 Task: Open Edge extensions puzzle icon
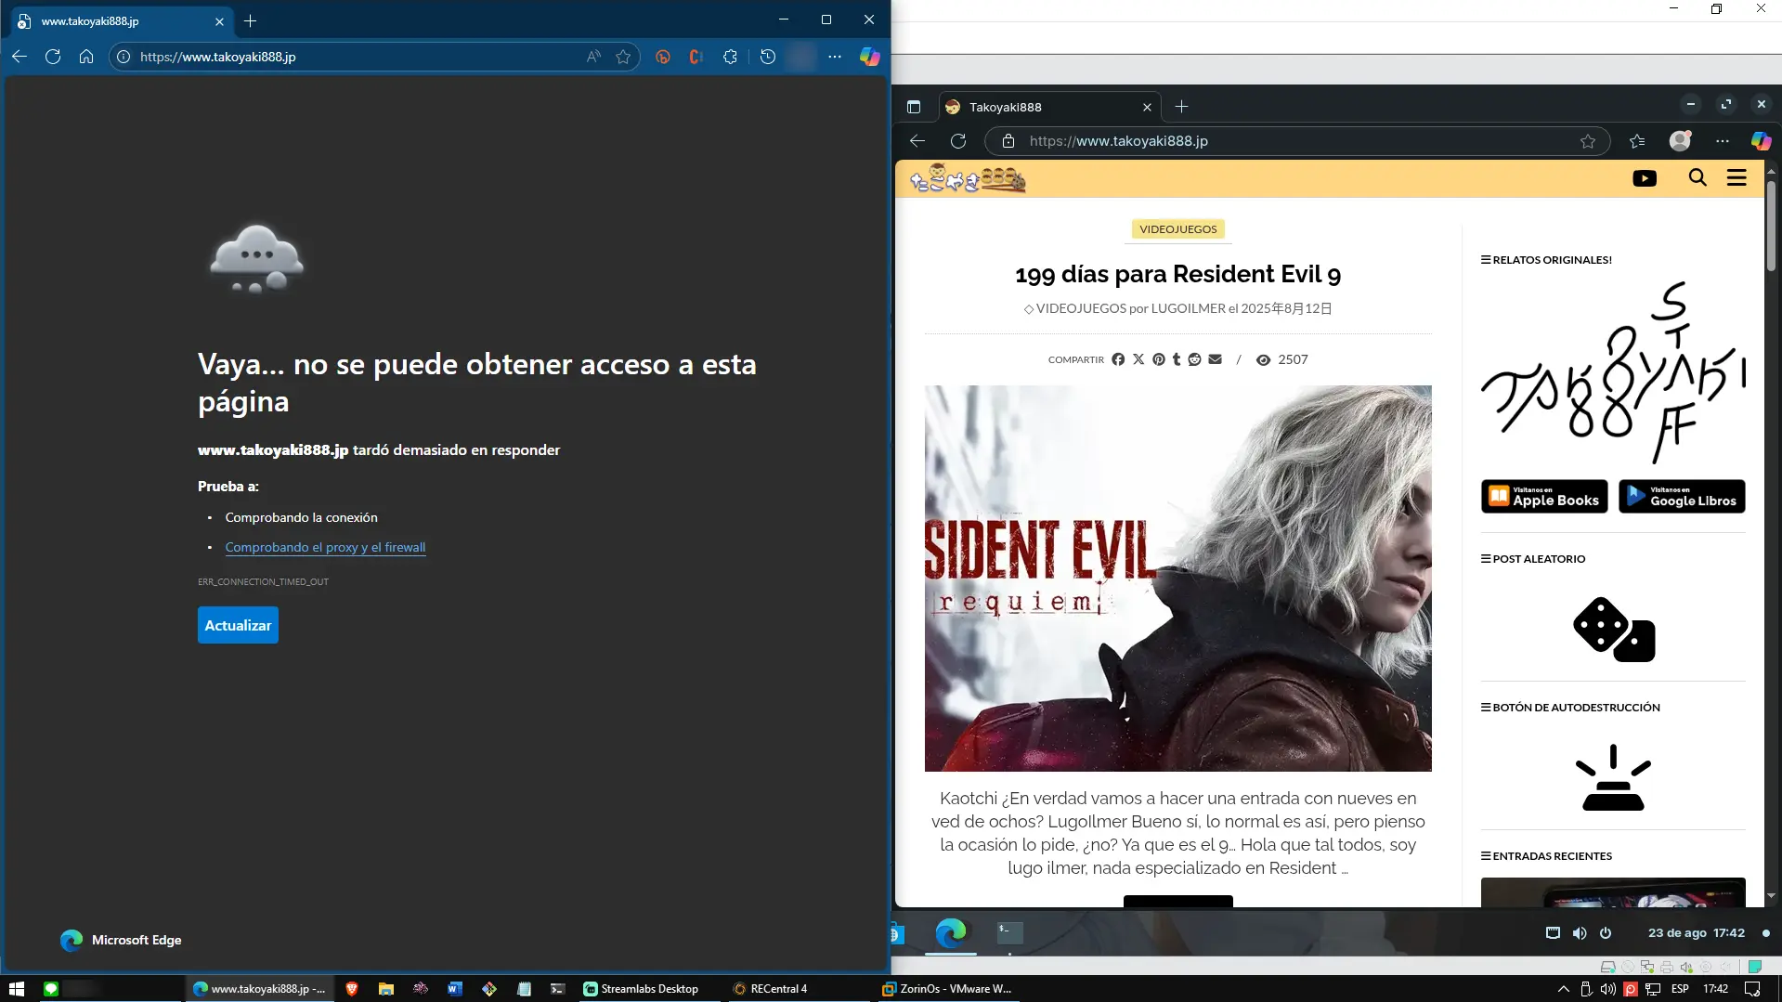[730, 57]
